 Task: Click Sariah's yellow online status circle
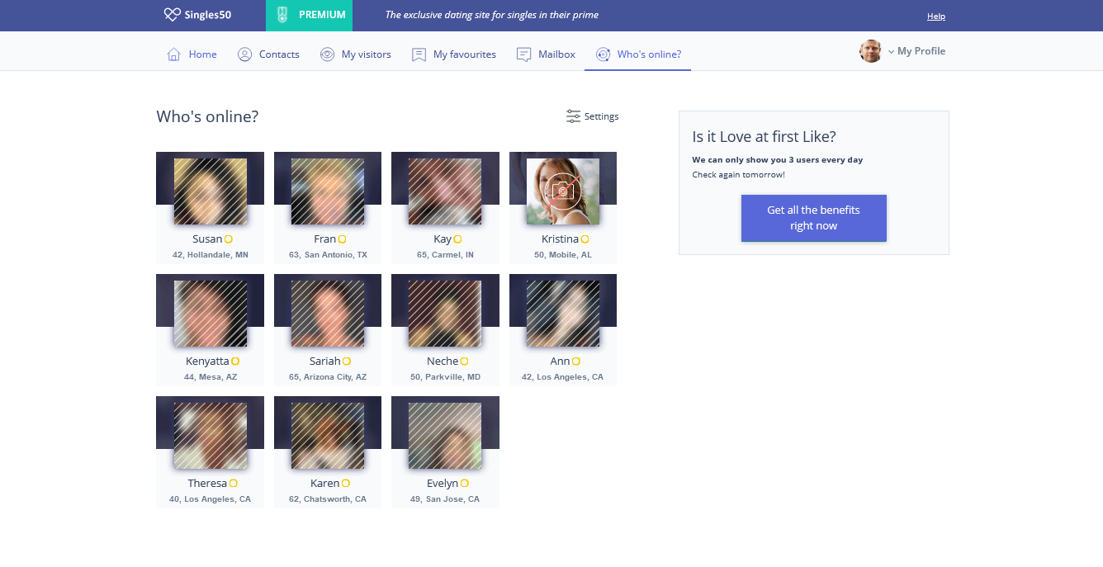347,361
